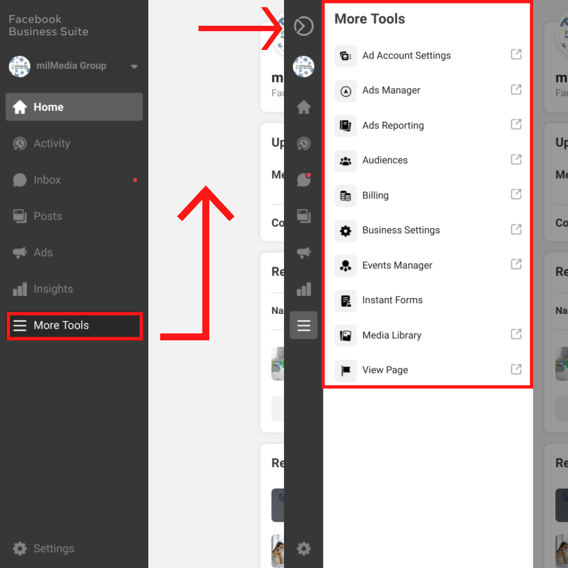Open Ads Manager from More Tools

pyautogui.click(x=428, y=90)
